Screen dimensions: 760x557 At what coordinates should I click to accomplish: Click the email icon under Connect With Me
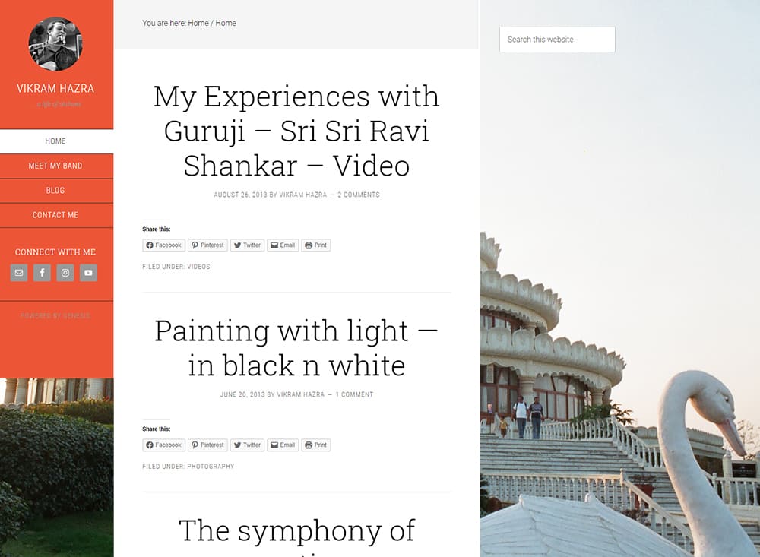pos(19,273)
